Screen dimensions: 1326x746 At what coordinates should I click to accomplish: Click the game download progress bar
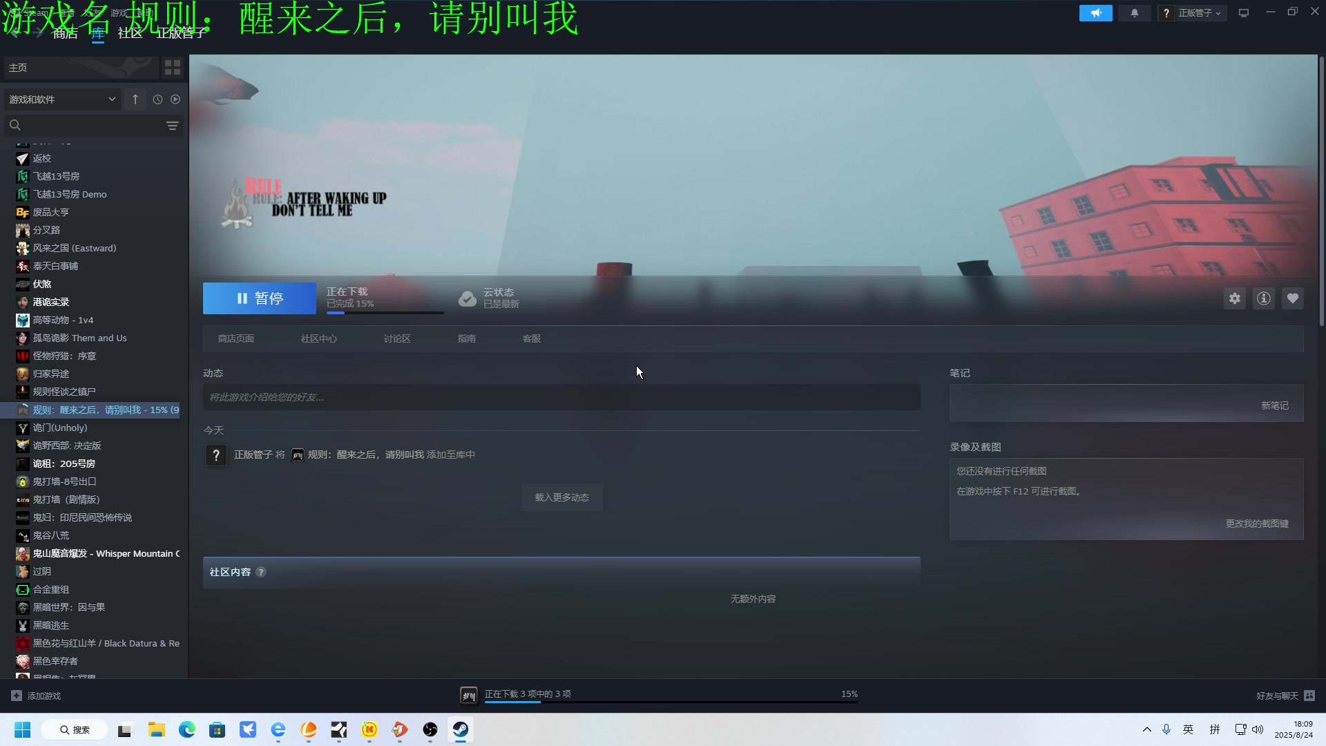(385, 313)
